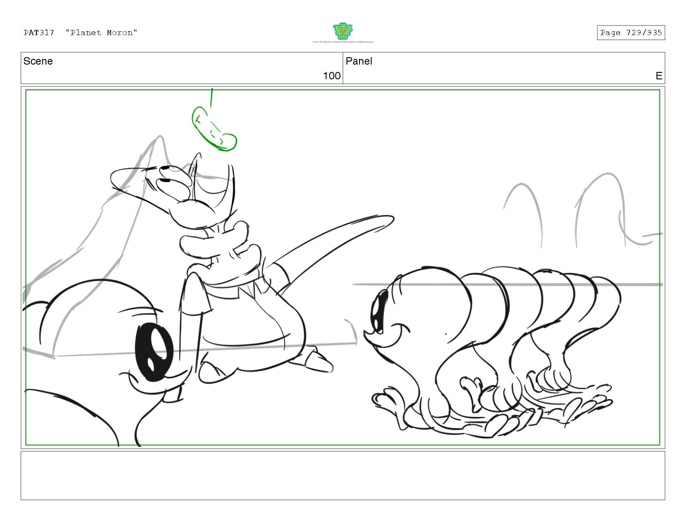Click the episode code 'PAT317'
Image resolution: width=686 pixels, height=531 pixels.
coord(39,33)
